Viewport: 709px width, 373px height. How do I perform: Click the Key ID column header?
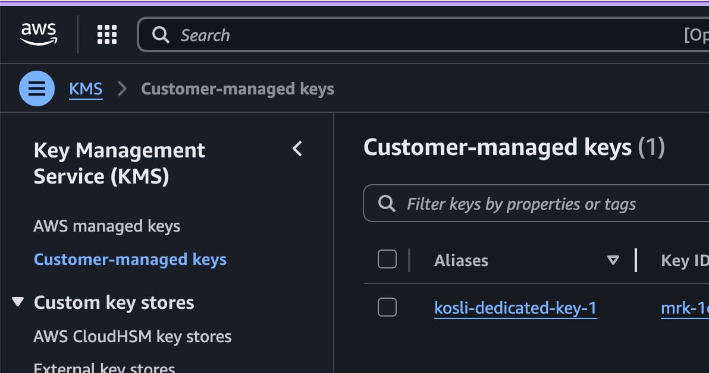point(685,261)
